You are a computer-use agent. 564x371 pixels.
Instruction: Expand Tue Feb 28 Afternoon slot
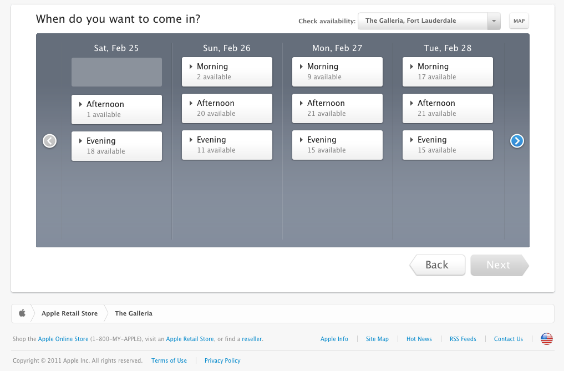(448, 108)
